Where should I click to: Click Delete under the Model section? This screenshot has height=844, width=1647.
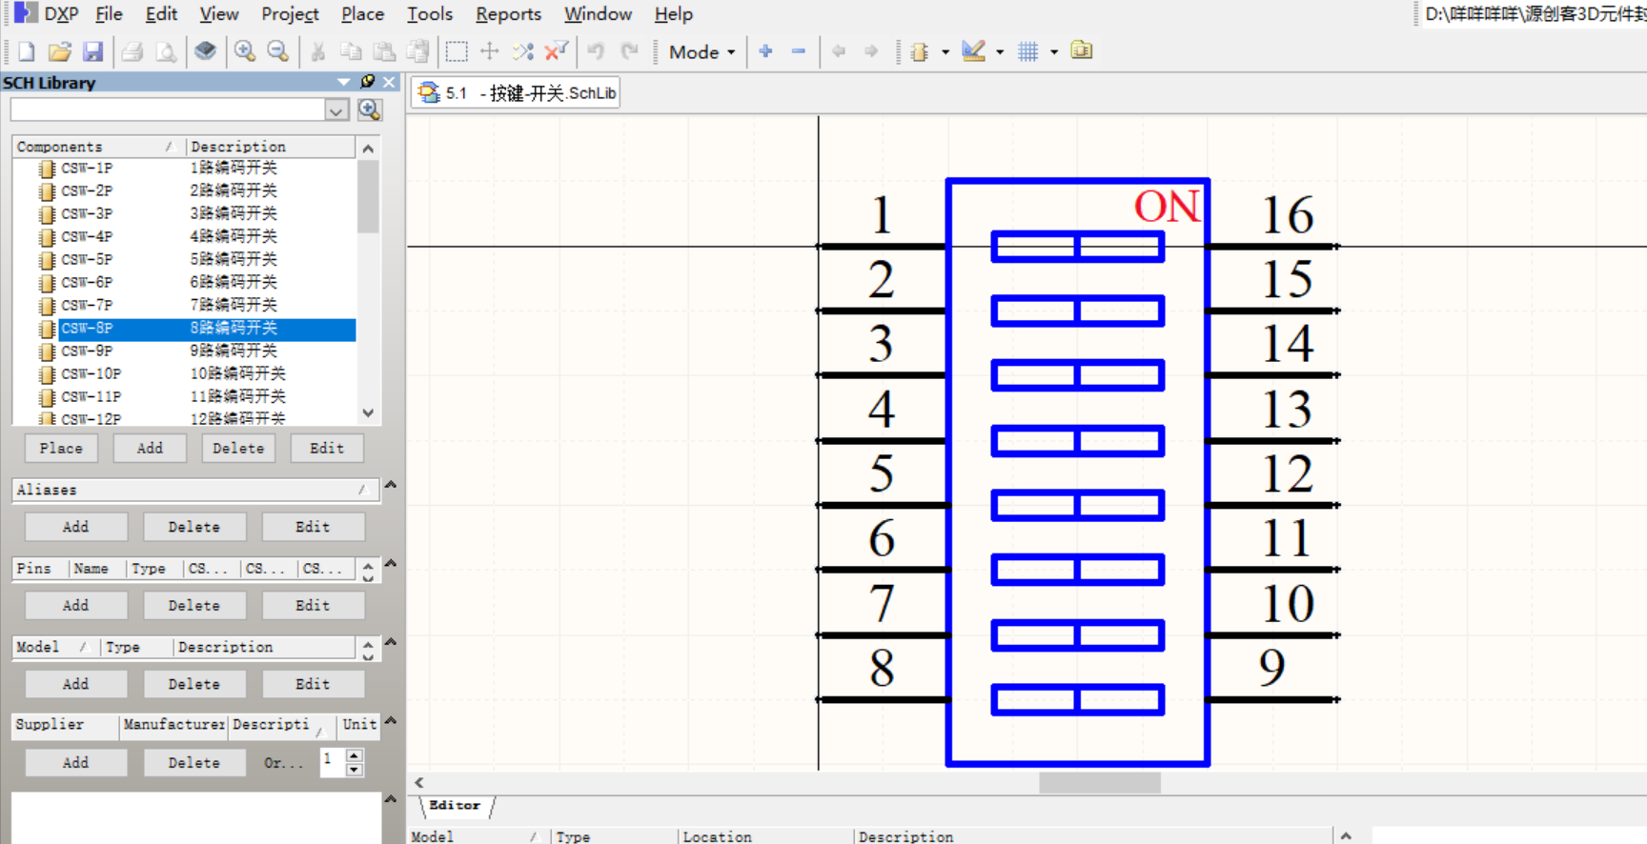[193, 684]
